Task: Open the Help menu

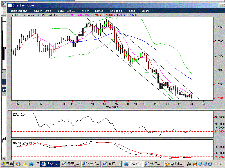Action: pyautogui.click(x=145, y=11)
